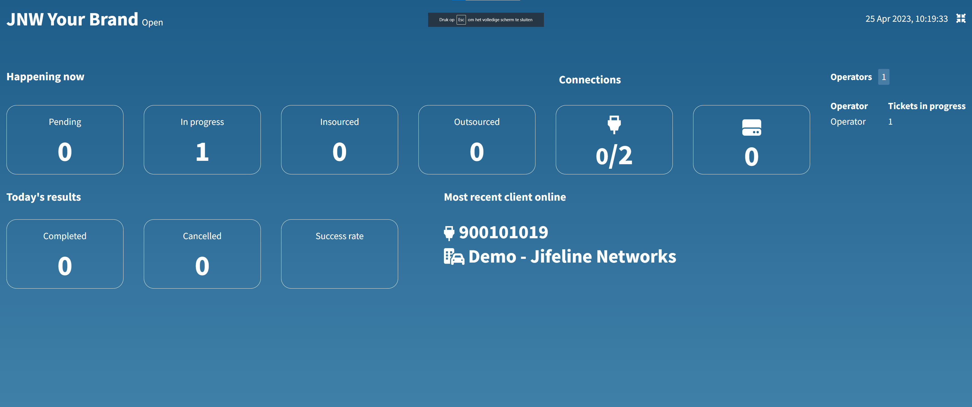Click the Success rate card
Image resolution: width=972 pixels, height=407 pixels.
tap(339, 254)
